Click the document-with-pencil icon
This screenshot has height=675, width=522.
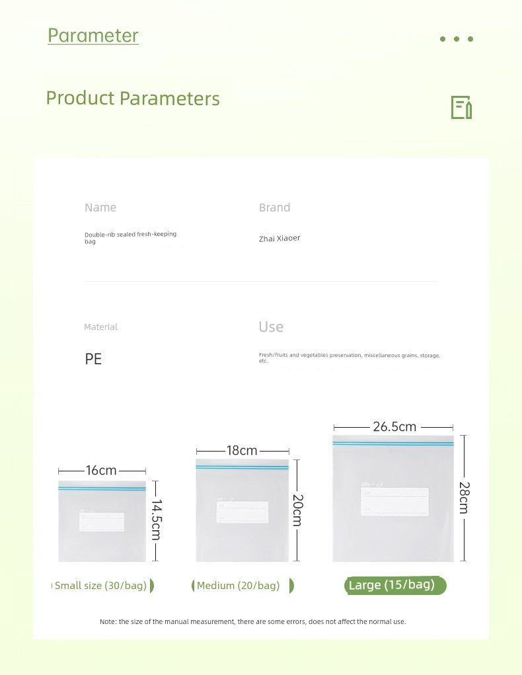click(x=461, y=107)
